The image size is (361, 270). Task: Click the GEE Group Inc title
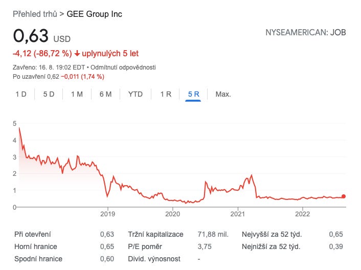(x=95, y=14)
